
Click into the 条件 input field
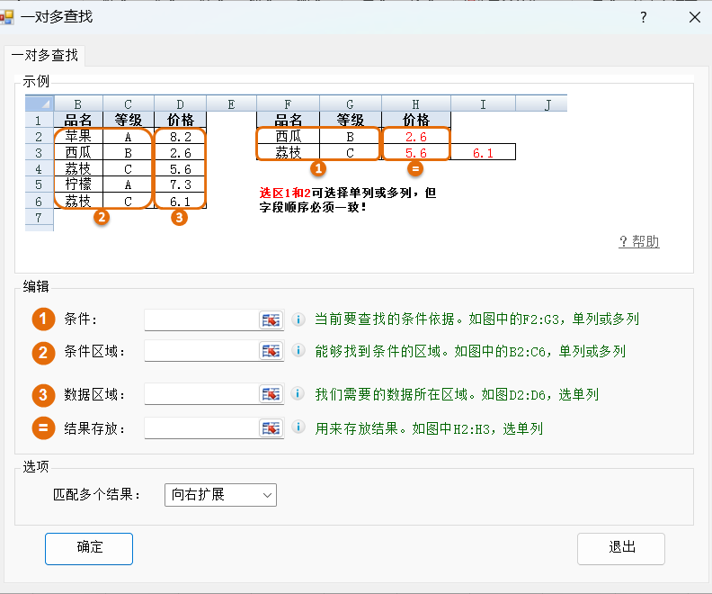click(x=201, y=320)
